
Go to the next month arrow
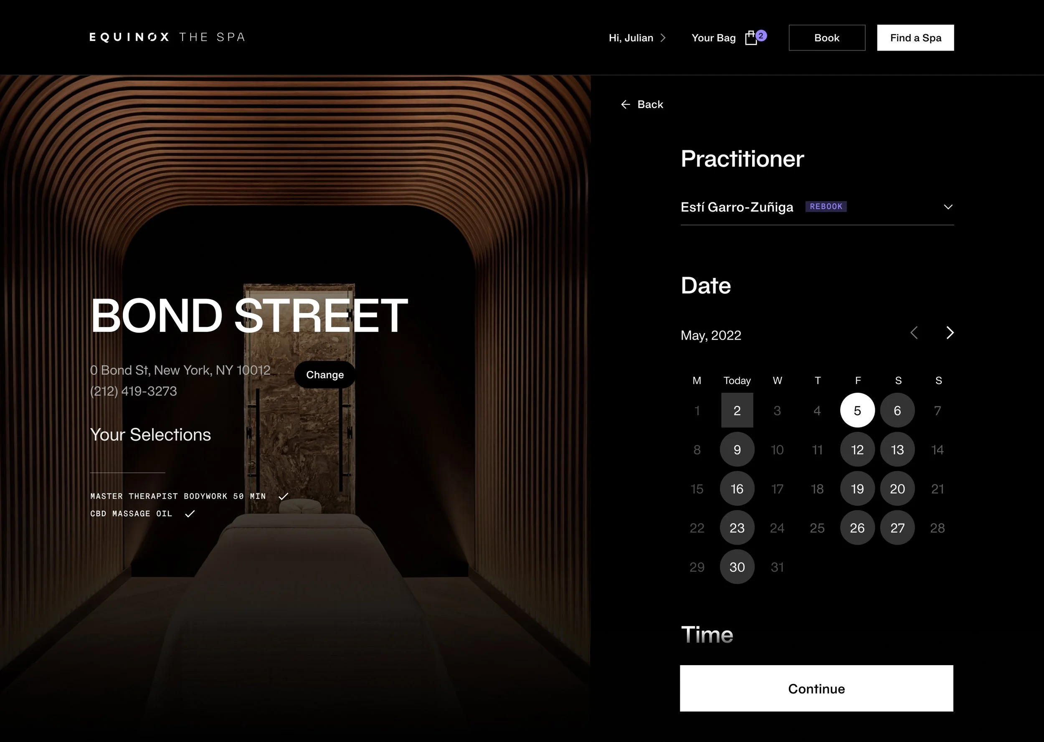[950, 333]
